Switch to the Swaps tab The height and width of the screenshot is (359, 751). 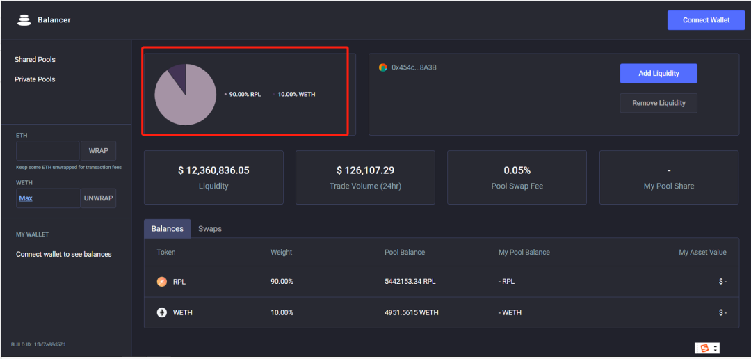pos(210,229)
